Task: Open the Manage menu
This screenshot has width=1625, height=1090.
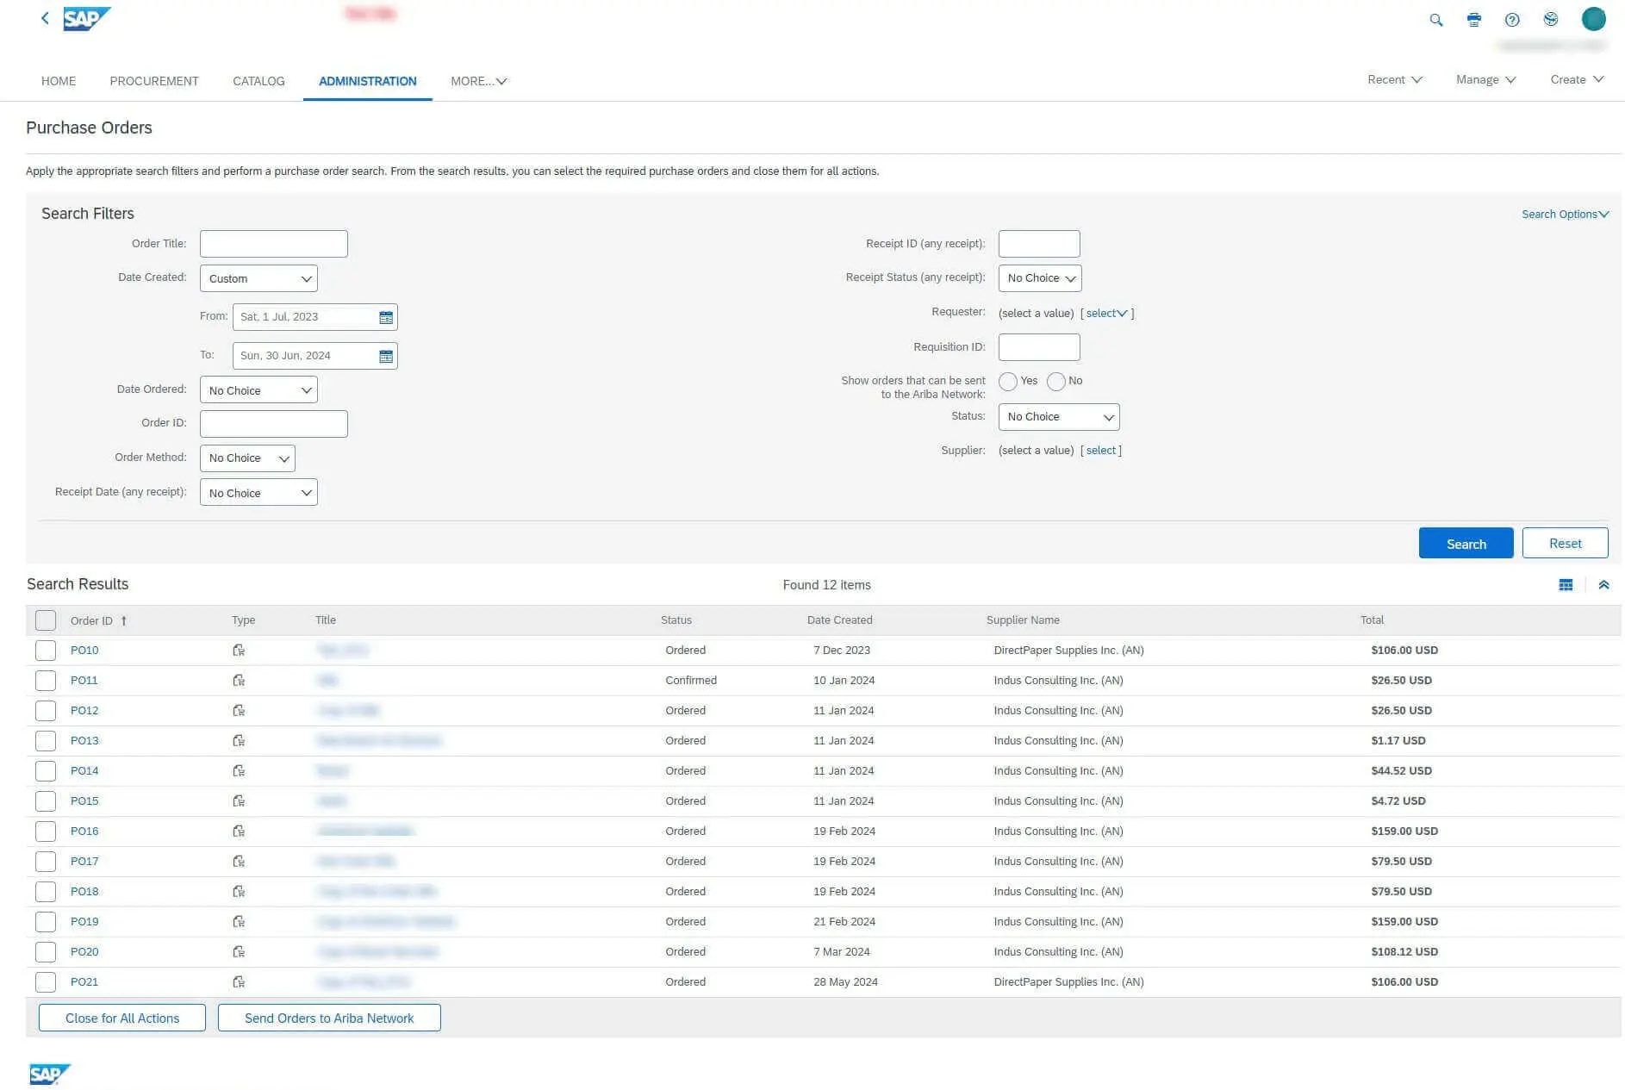Action: [x=1485, y=80]
